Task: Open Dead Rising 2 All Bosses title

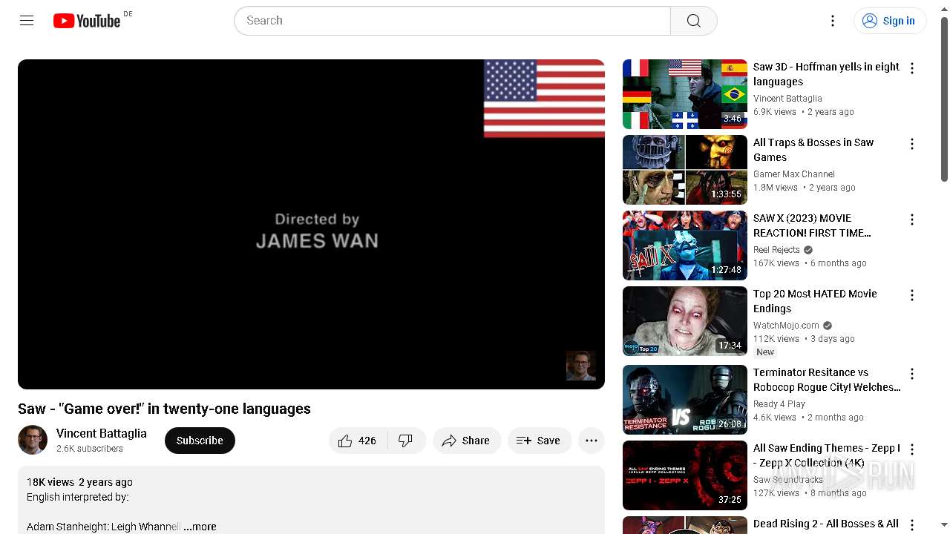Action: (x=826, y=524)
